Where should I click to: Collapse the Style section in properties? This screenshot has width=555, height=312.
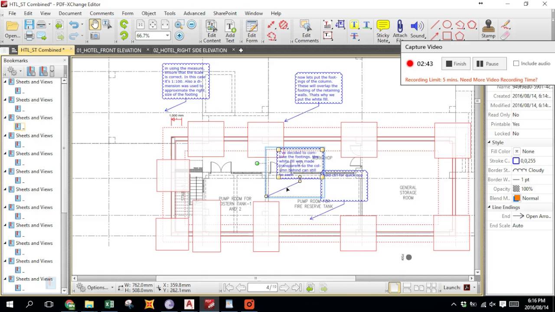click(x=490, y=142)
